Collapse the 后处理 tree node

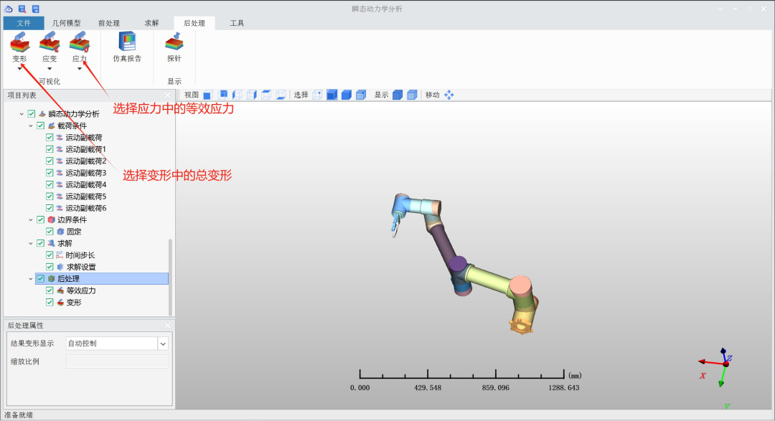[31, 279]
